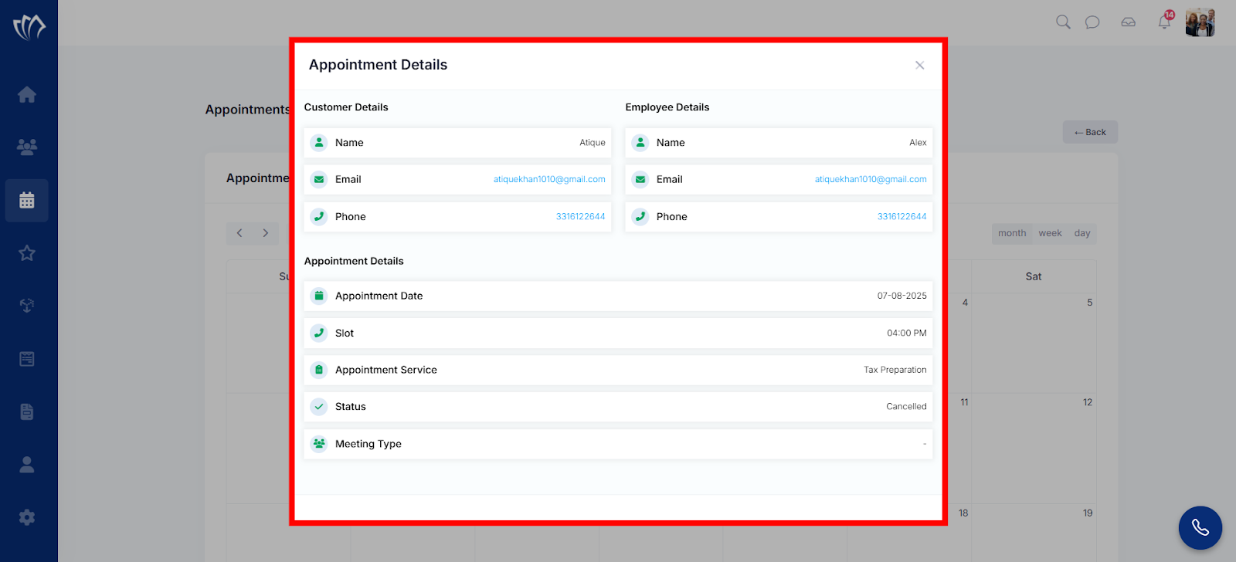Click the slot time 04:00 PM
The image size is (1236, 562).
click(907, 333)
